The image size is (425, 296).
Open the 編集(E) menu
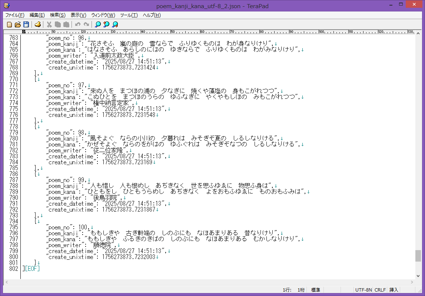click(37, 15)
